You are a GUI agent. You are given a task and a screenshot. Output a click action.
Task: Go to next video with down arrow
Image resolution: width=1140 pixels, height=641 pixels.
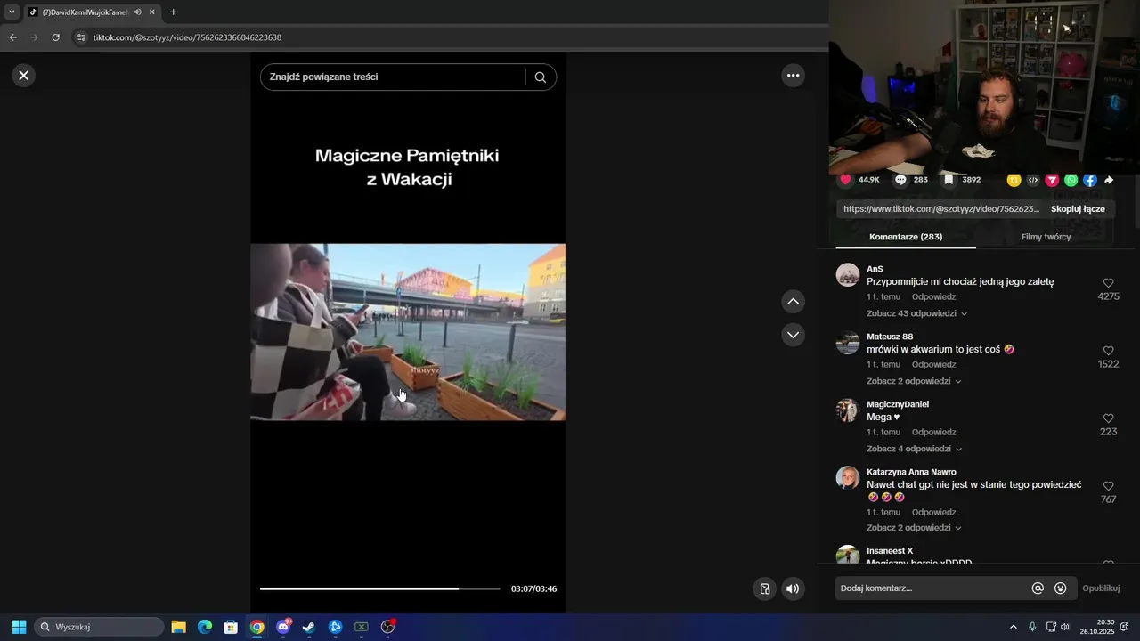click(793, 335)
